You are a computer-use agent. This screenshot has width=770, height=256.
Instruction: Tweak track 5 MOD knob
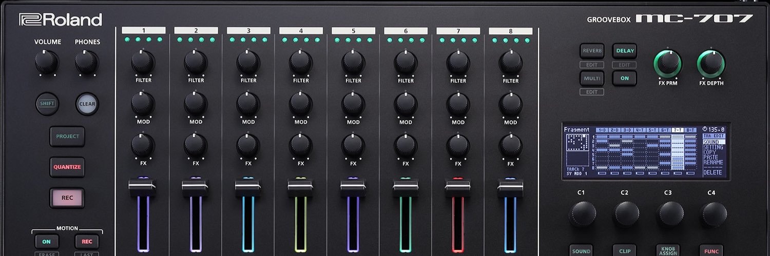(353, 104)
